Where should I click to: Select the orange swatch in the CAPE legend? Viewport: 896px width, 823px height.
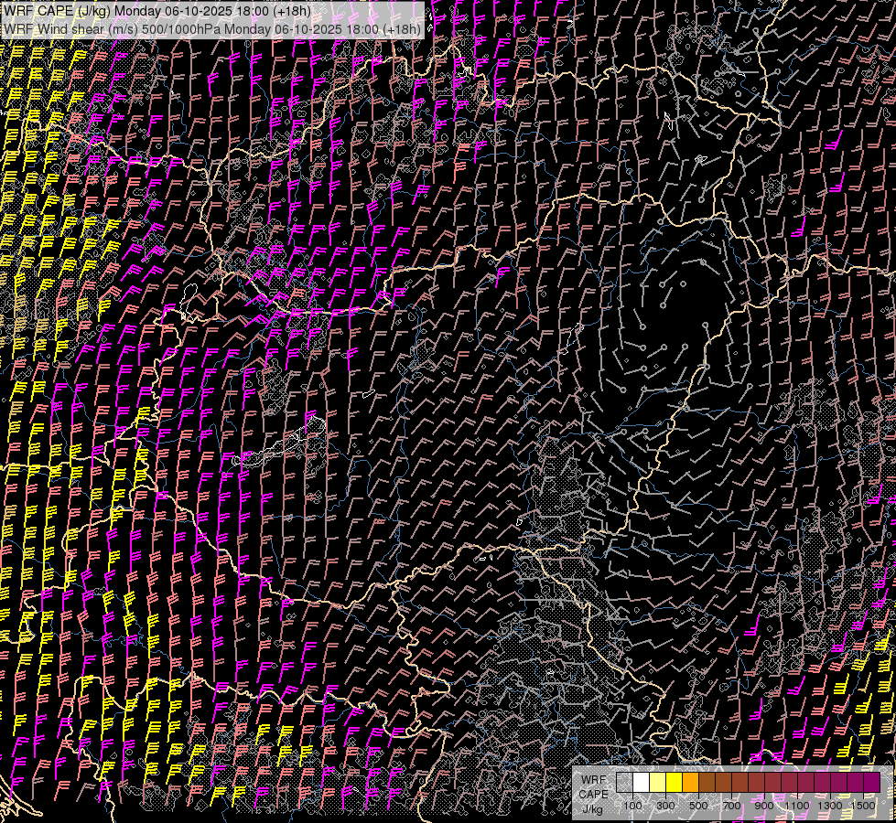pos(690,783)
